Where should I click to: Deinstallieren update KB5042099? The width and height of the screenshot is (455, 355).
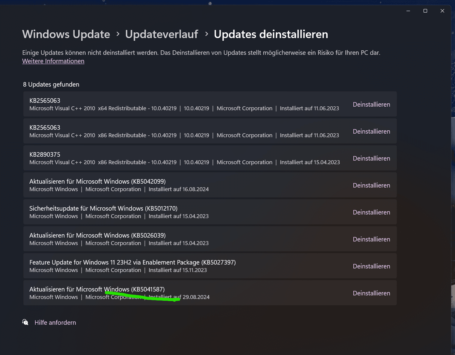(x=371, y=185)
